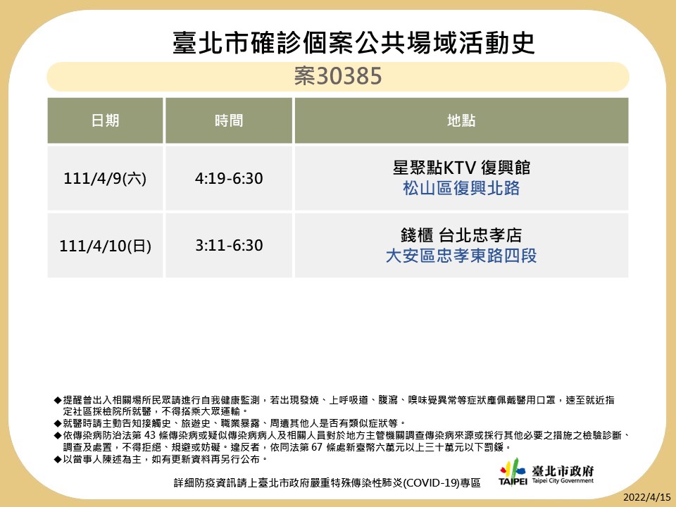Image resolution: width=676 pixels, height=507 pixels.
Task: Click the date stamp 2022/4/15
Action: click(648, 496)
